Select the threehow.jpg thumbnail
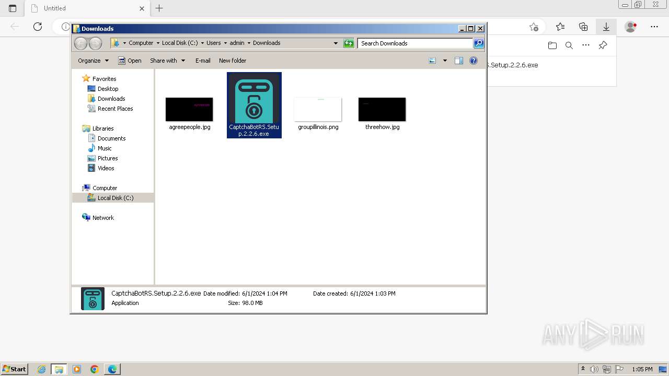Screen dimensions: 669x376 point(382,109)
